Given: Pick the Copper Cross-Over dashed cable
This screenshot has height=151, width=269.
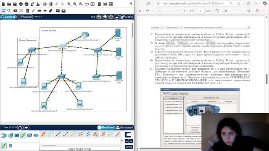Looking at the screenshot, I should tap(66, 134).
